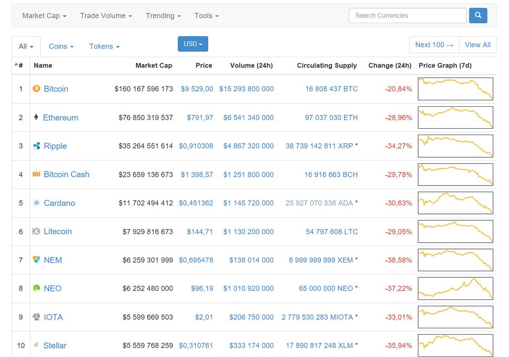Viewport: 509px width, 357px height.
Task: Click the Bitcoin Cash logo icon
Action: coord(36,174)
